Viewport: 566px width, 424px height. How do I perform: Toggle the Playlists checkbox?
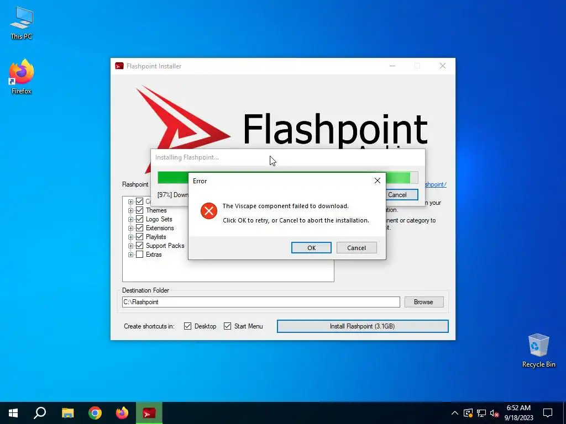[140, 236]
